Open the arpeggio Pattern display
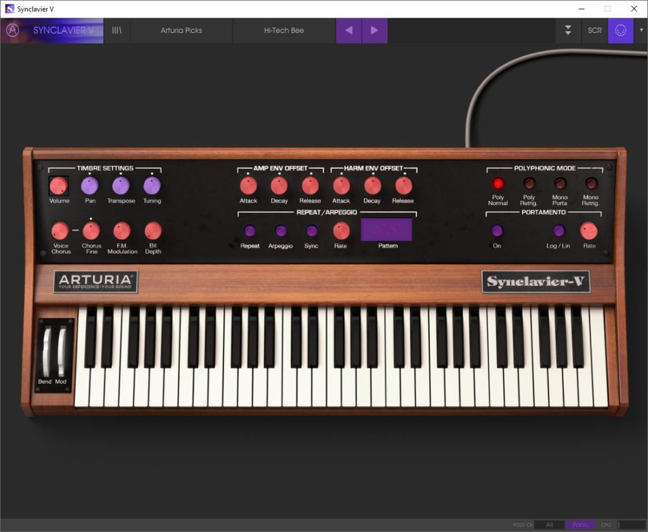The image size is (648, 532). (x=387, y=230)
